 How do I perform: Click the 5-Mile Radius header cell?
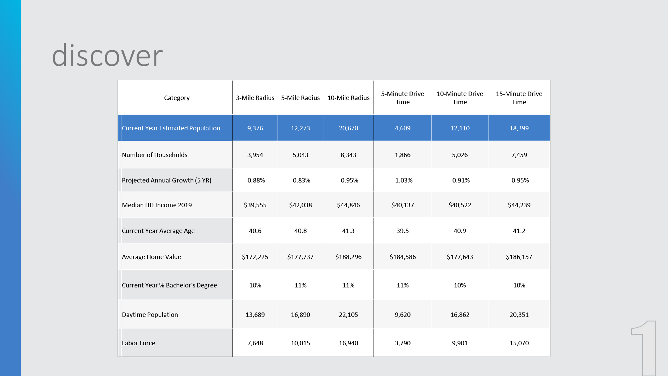point(300,98)
